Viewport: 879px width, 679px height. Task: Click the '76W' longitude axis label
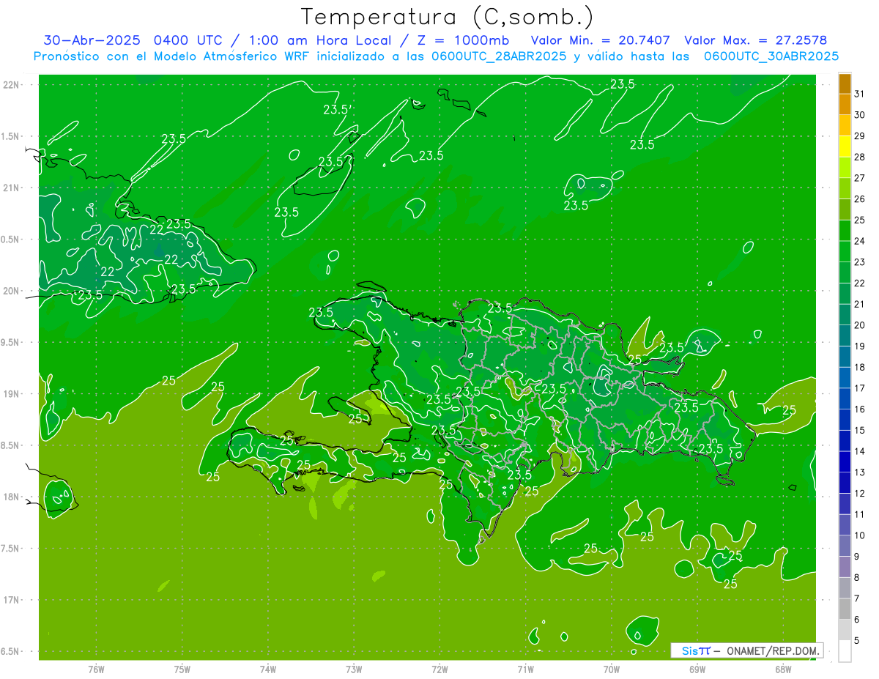click(x=96, y=669)
